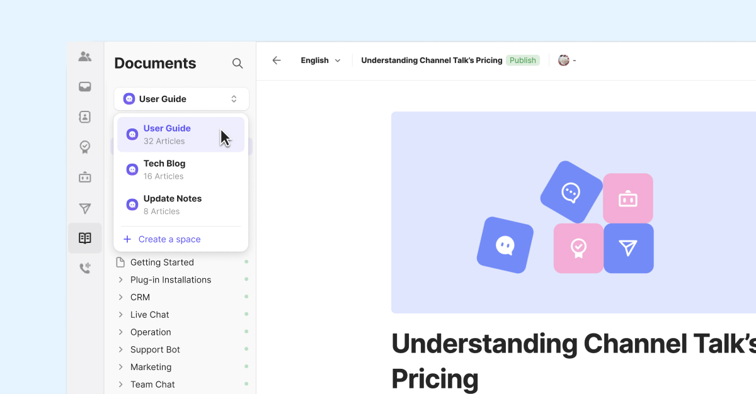Expand the Plug-in Installations folder
The height and width of the screenshot is (394, 756).
(x=121, y=280)
